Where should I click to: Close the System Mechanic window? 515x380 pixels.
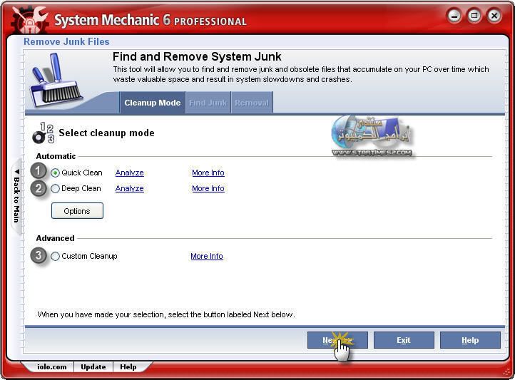[494, 16]
